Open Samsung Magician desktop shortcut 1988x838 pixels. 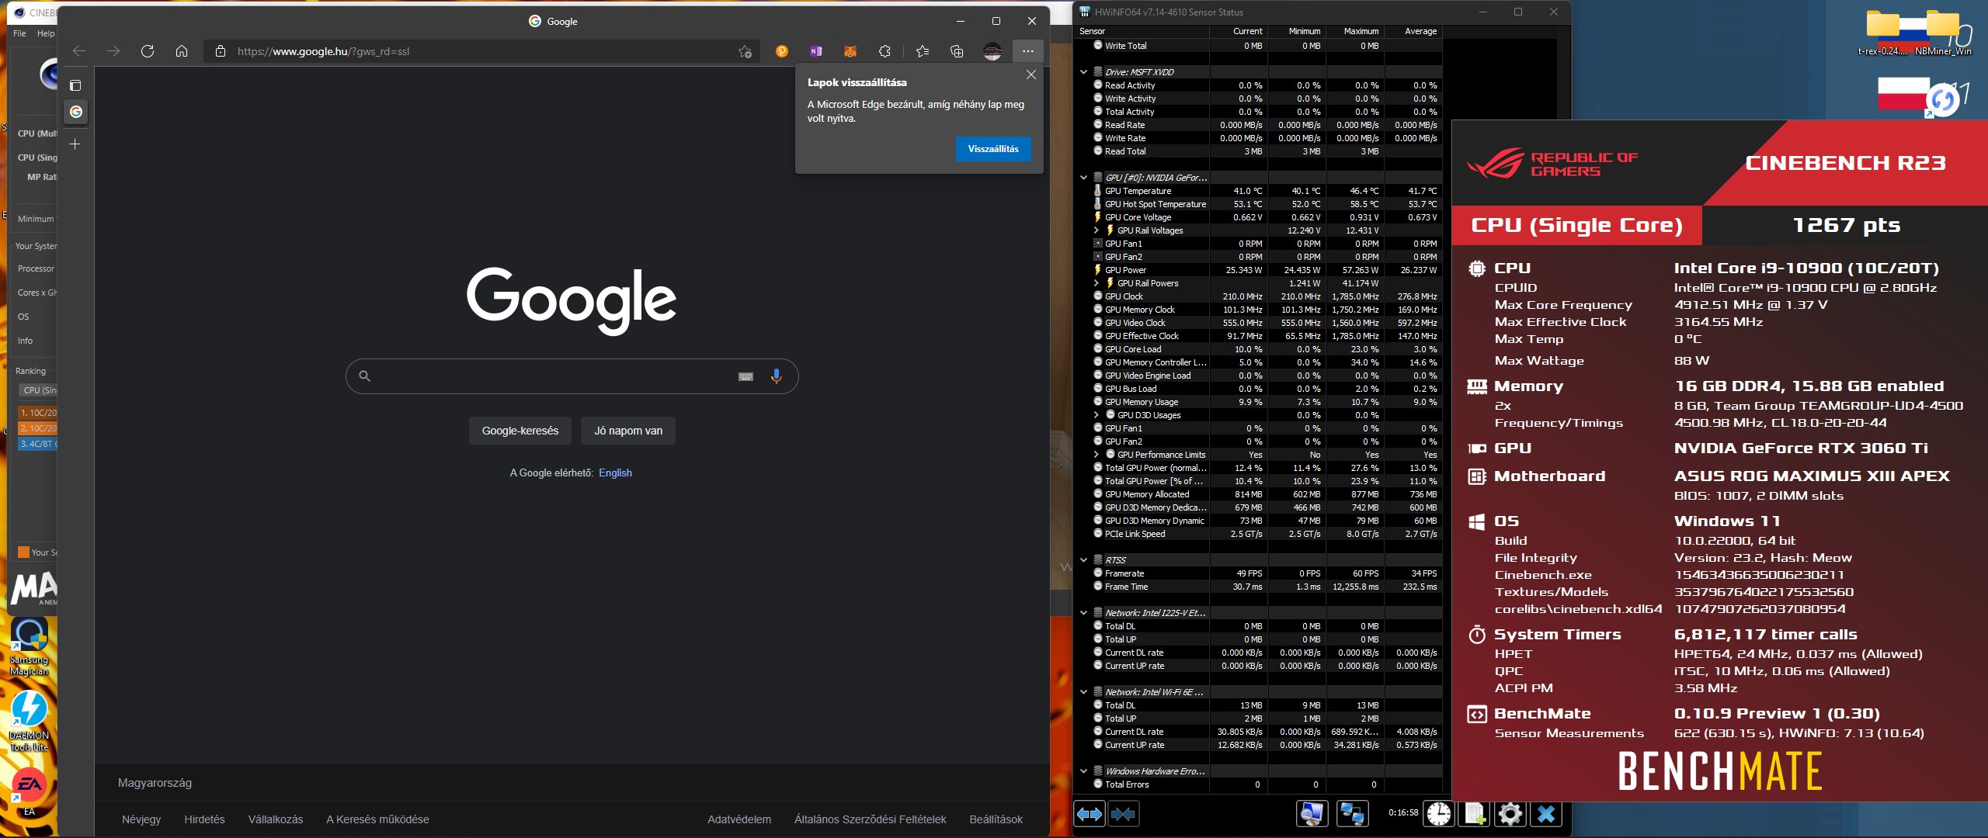pos(30,646)
